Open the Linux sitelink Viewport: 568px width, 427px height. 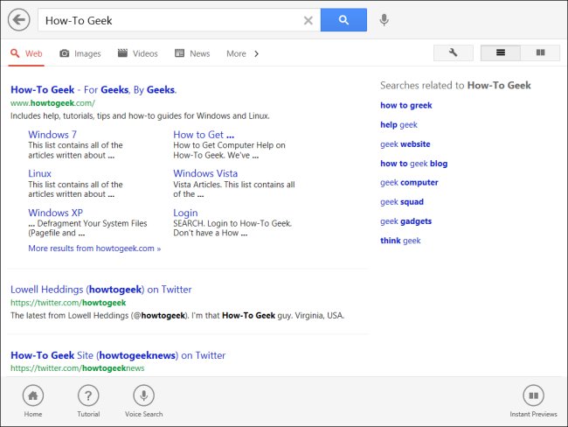click(40, 173)
